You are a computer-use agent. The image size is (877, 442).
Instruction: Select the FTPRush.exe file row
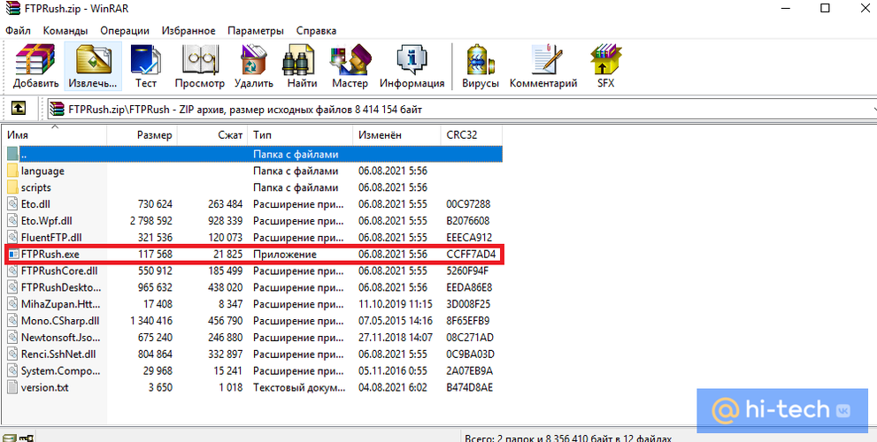pos(50,255)
